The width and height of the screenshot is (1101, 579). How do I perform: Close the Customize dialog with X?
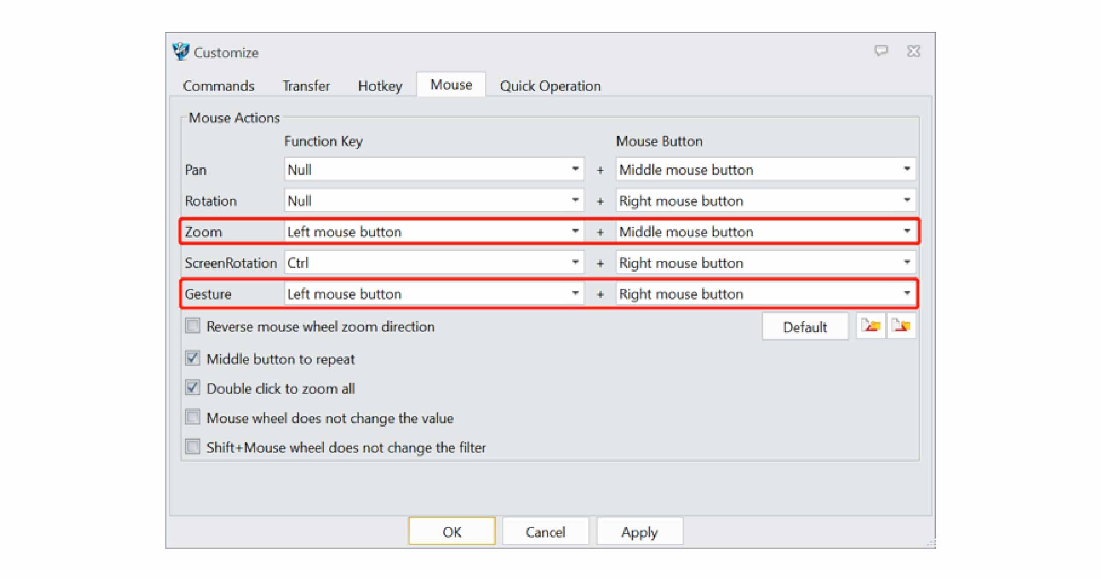913,51
